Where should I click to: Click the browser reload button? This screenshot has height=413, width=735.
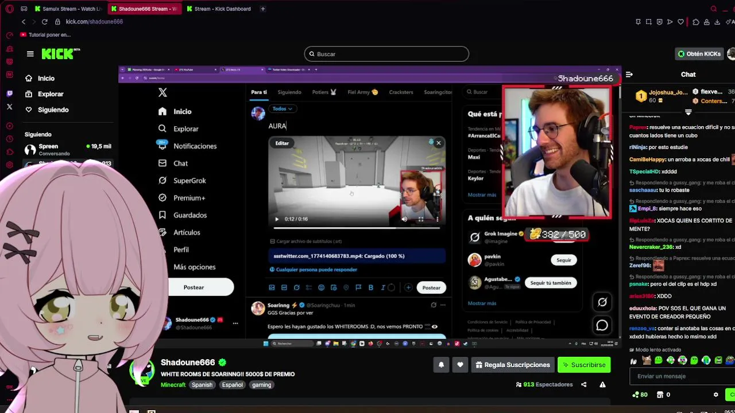(x=44, y=22)
